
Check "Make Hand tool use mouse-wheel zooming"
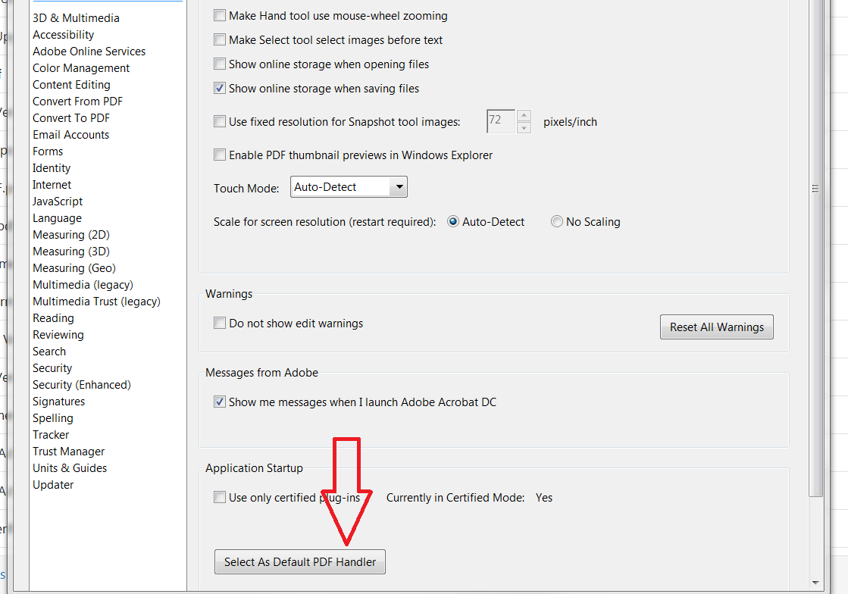(219, 15)
